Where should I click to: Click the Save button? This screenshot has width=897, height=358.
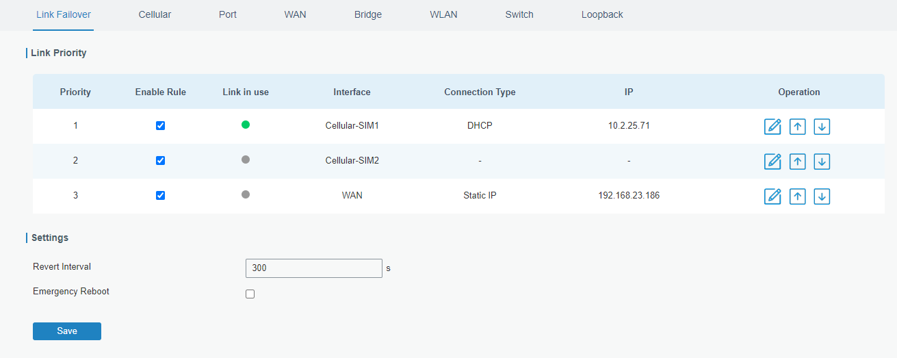[x=67, y=331]
